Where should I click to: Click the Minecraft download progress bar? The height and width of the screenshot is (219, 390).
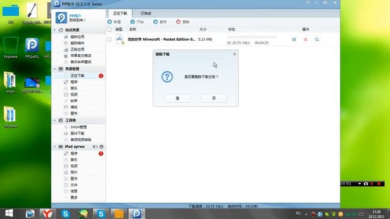click(x=252, y=37)
